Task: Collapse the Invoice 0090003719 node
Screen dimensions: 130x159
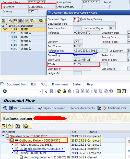Action: pos(13,153)
